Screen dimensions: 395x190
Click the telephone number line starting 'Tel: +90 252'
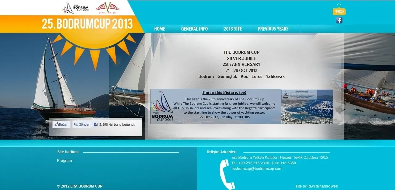click(x=264, y=163)
